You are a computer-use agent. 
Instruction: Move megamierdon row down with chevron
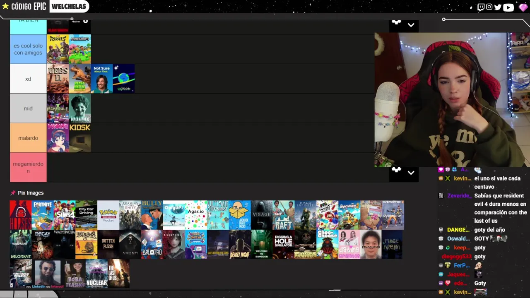click(411, 173)
